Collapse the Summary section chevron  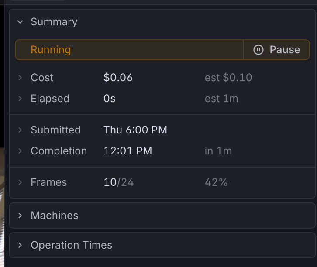click(20, 22)
